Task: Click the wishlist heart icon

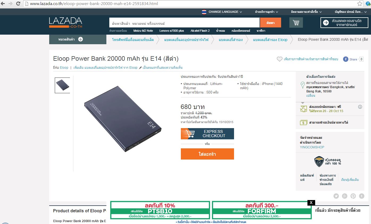Action: pos(280,59)
